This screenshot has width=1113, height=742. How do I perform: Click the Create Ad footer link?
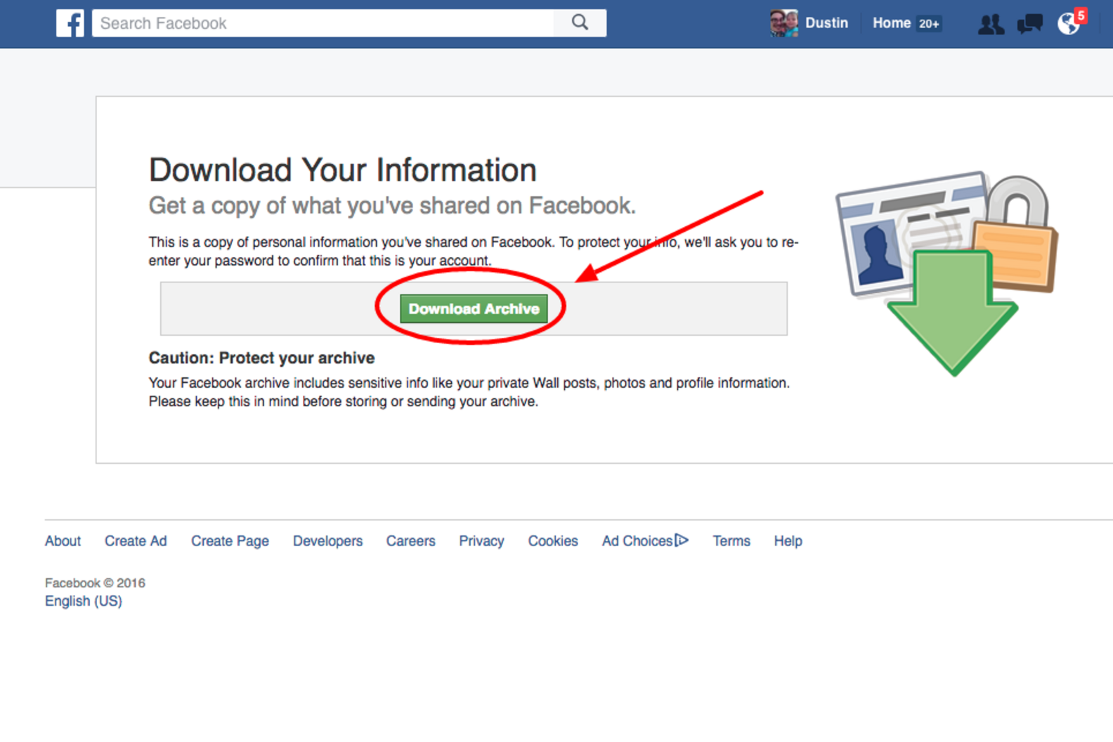point(136,541)
